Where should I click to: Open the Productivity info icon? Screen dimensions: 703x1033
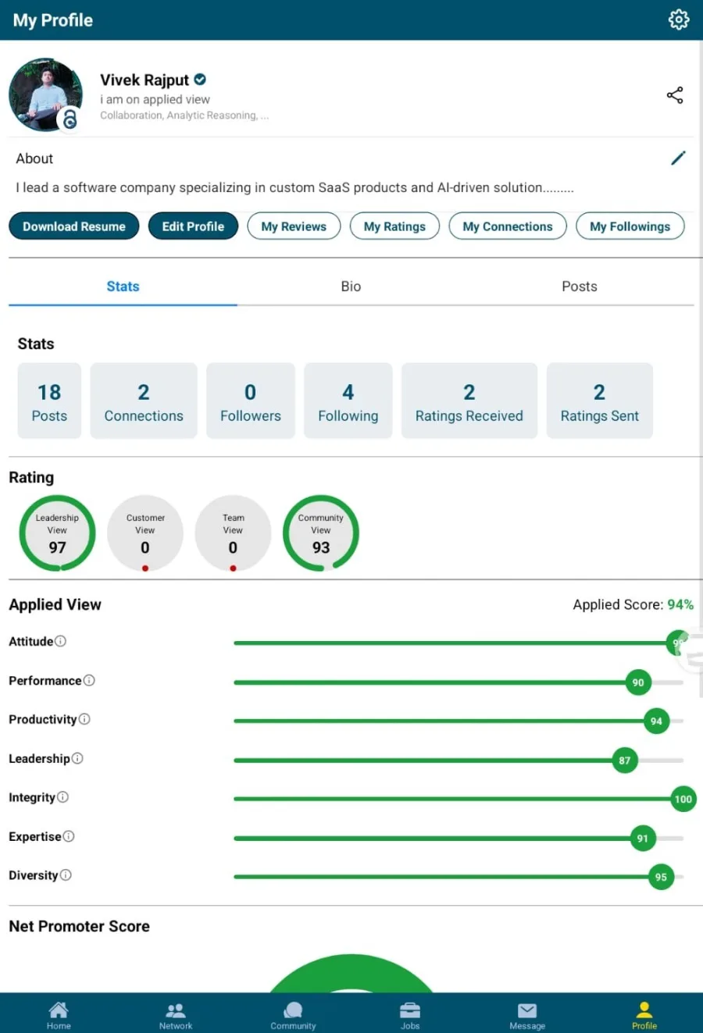click(84, 719)
